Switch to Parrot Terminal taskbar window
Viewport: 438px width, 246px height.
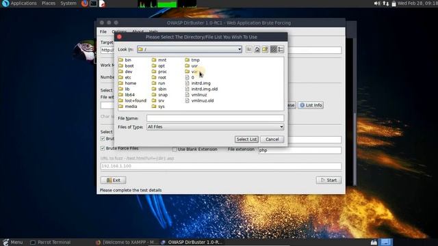(x=50, y=242)
